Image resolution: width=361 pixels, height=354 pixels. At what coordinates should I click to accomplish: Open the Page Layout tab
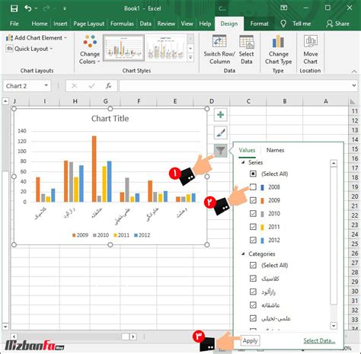(88, 24)
